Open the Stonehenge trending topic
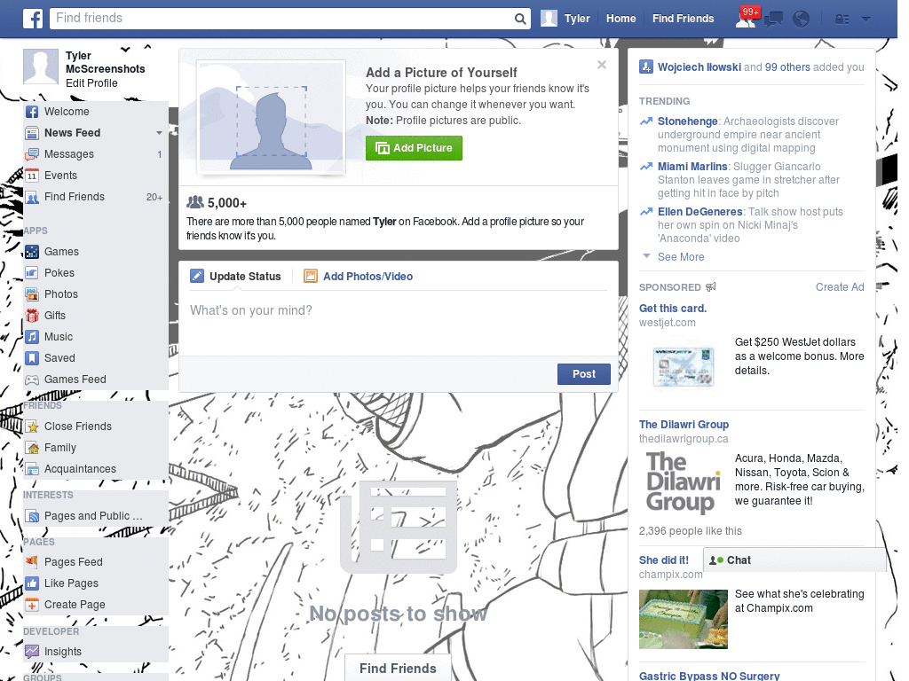909x681 pixels. [688, 121]
